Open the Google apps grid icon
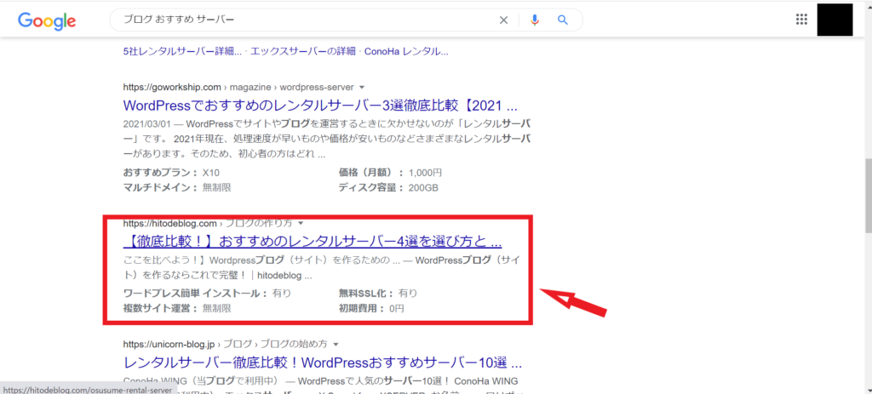Image resolution: width=872 pixels, height=394 pixels. coord(801,20)
